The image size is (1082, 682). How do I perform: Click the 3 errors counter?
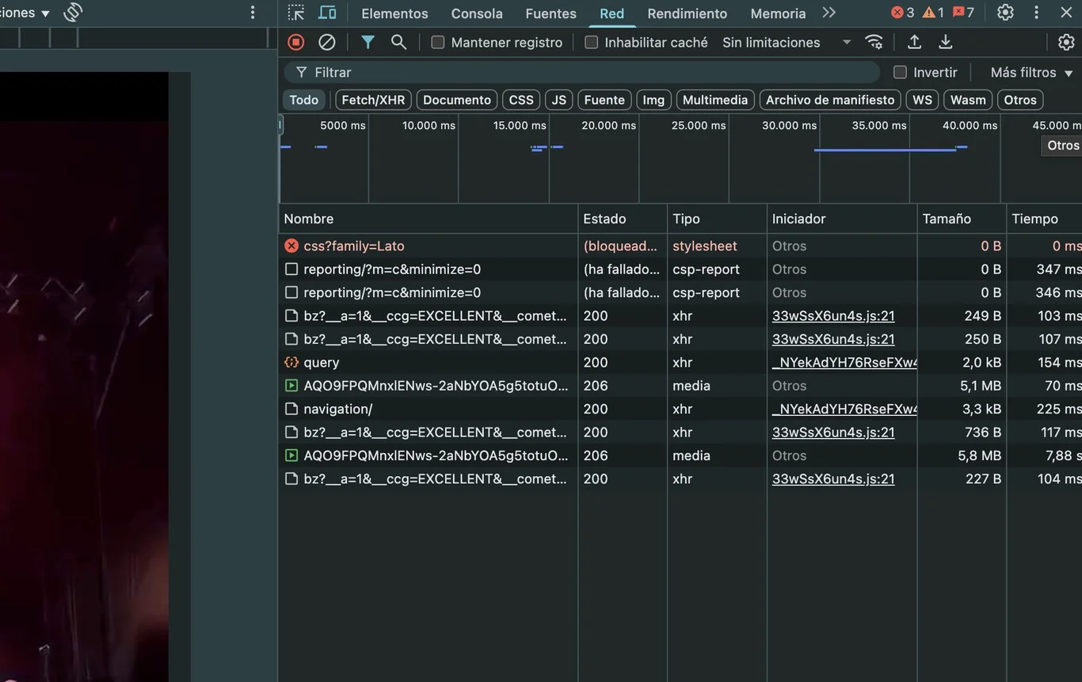902,13
